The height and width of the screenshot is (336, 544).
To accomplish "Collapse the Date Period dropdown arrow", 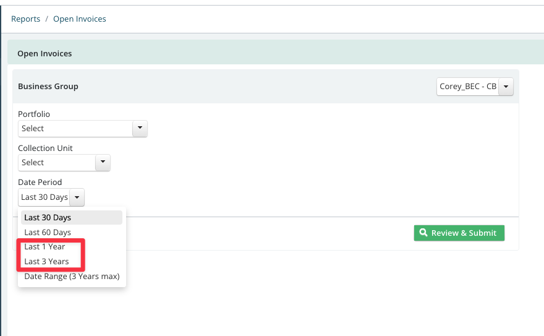I will tap(77, 197).
